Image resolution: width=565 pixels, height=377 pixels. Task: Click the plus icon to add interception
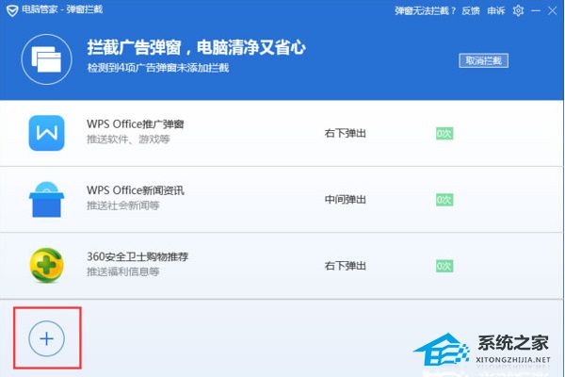[x=46, y=338]
